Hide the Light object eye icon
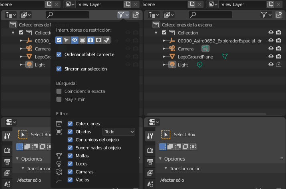The width and height of the screenshot is (286, 189). 271,64
